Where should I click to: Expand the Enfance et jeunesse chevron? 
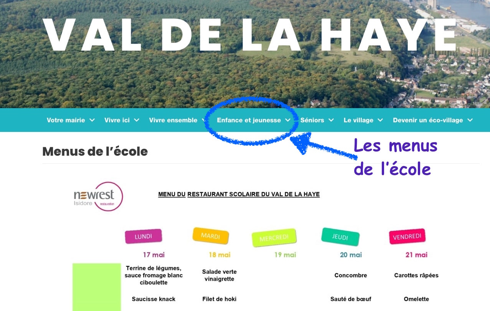click(x=288, y=120)
